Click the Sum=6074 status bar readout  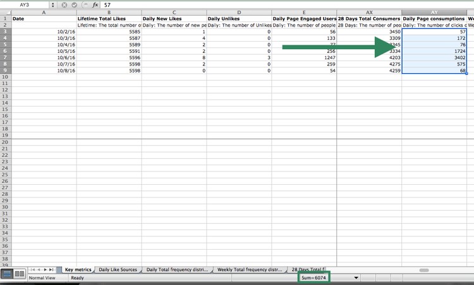(x=313, y=277)
